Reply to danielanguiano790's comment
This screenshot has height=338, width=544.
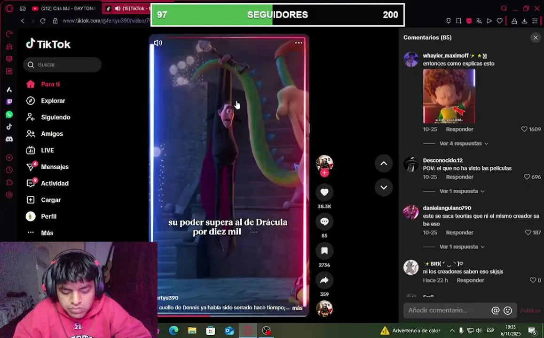click(x=459, y=233)
